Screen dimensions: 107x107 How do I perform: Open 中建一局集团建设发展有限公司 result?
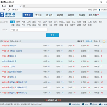[15, 87]
